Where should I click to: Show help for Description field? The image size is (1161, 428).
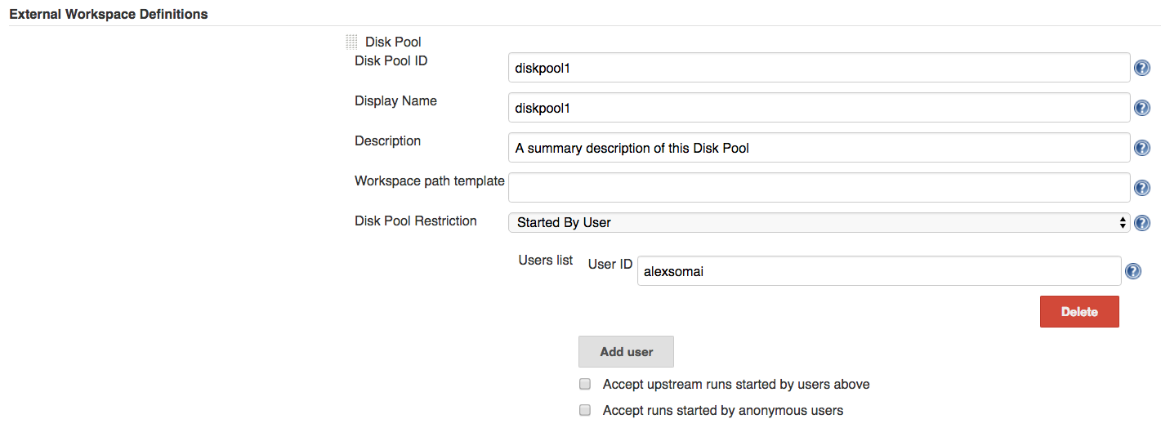1142,149
